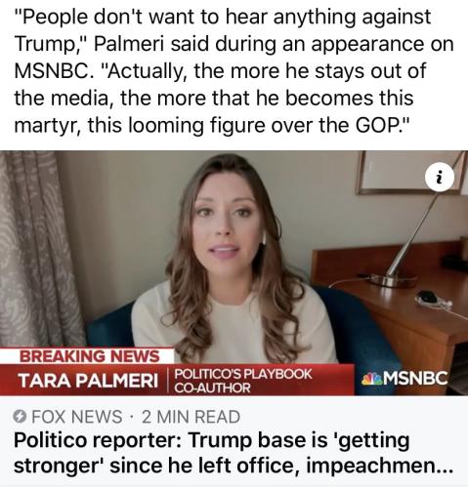The height and width of the screenshot is (488, 468).
Task: Click the word 'MSNBC.' in the post text
Action: click(x=52, y=71)
